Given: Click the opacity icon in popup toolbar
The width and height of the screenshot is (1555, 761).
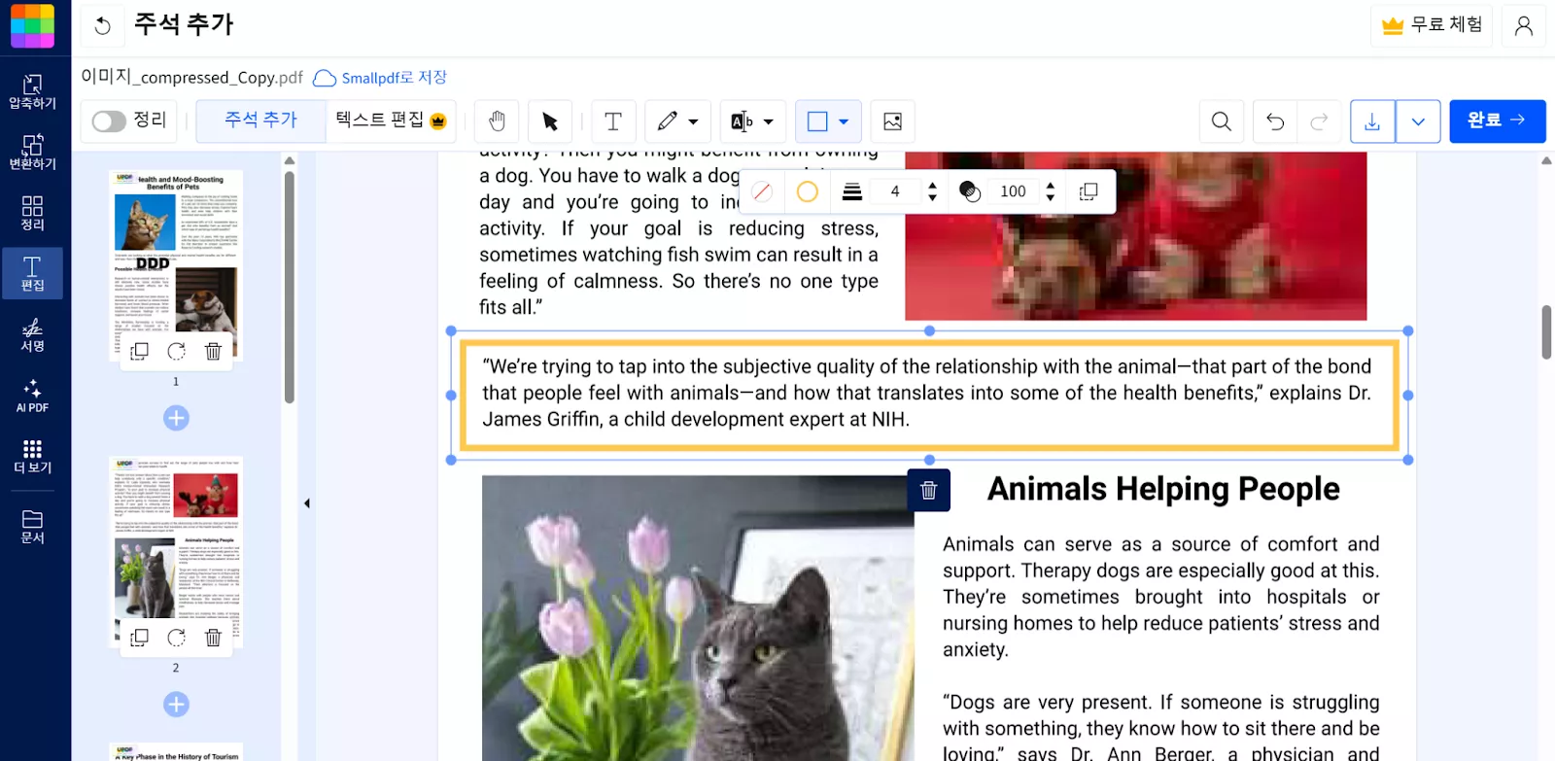Looking at the screenshot, I should [x=970, y=191].
